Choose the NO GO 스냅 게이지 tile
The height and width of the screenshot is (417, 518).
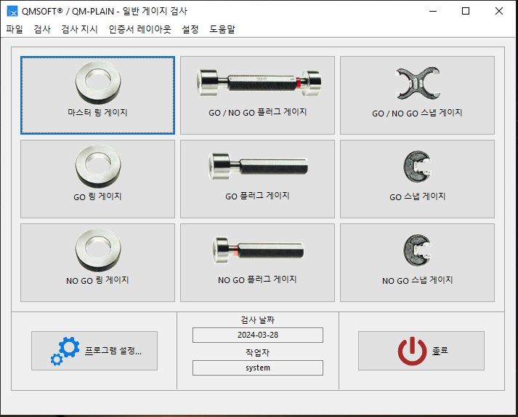tap(417, 263)
